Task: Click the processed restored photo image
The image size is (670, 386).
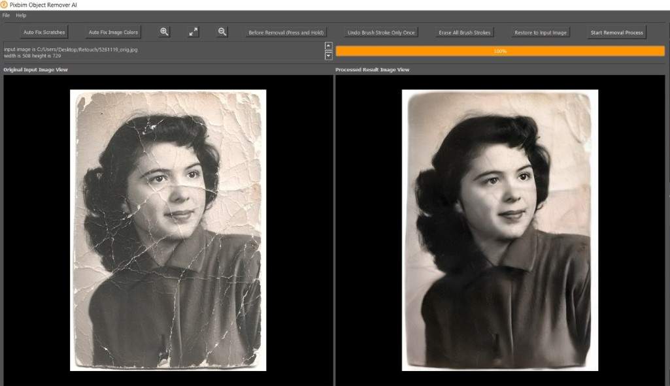Action: 500,230
